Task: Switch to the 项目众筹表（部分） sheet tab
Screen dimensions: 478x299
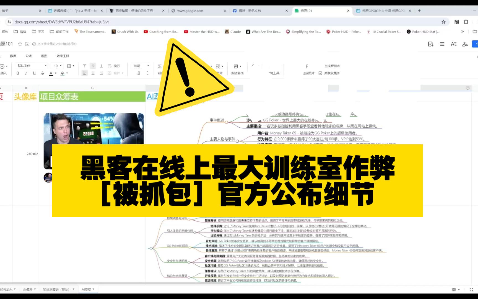Action: (59, 289)
